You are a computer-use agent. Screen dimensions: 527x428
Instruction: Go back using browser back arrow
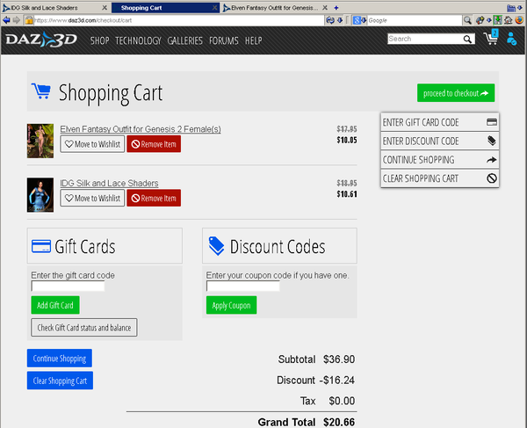[x=6, y=20]
